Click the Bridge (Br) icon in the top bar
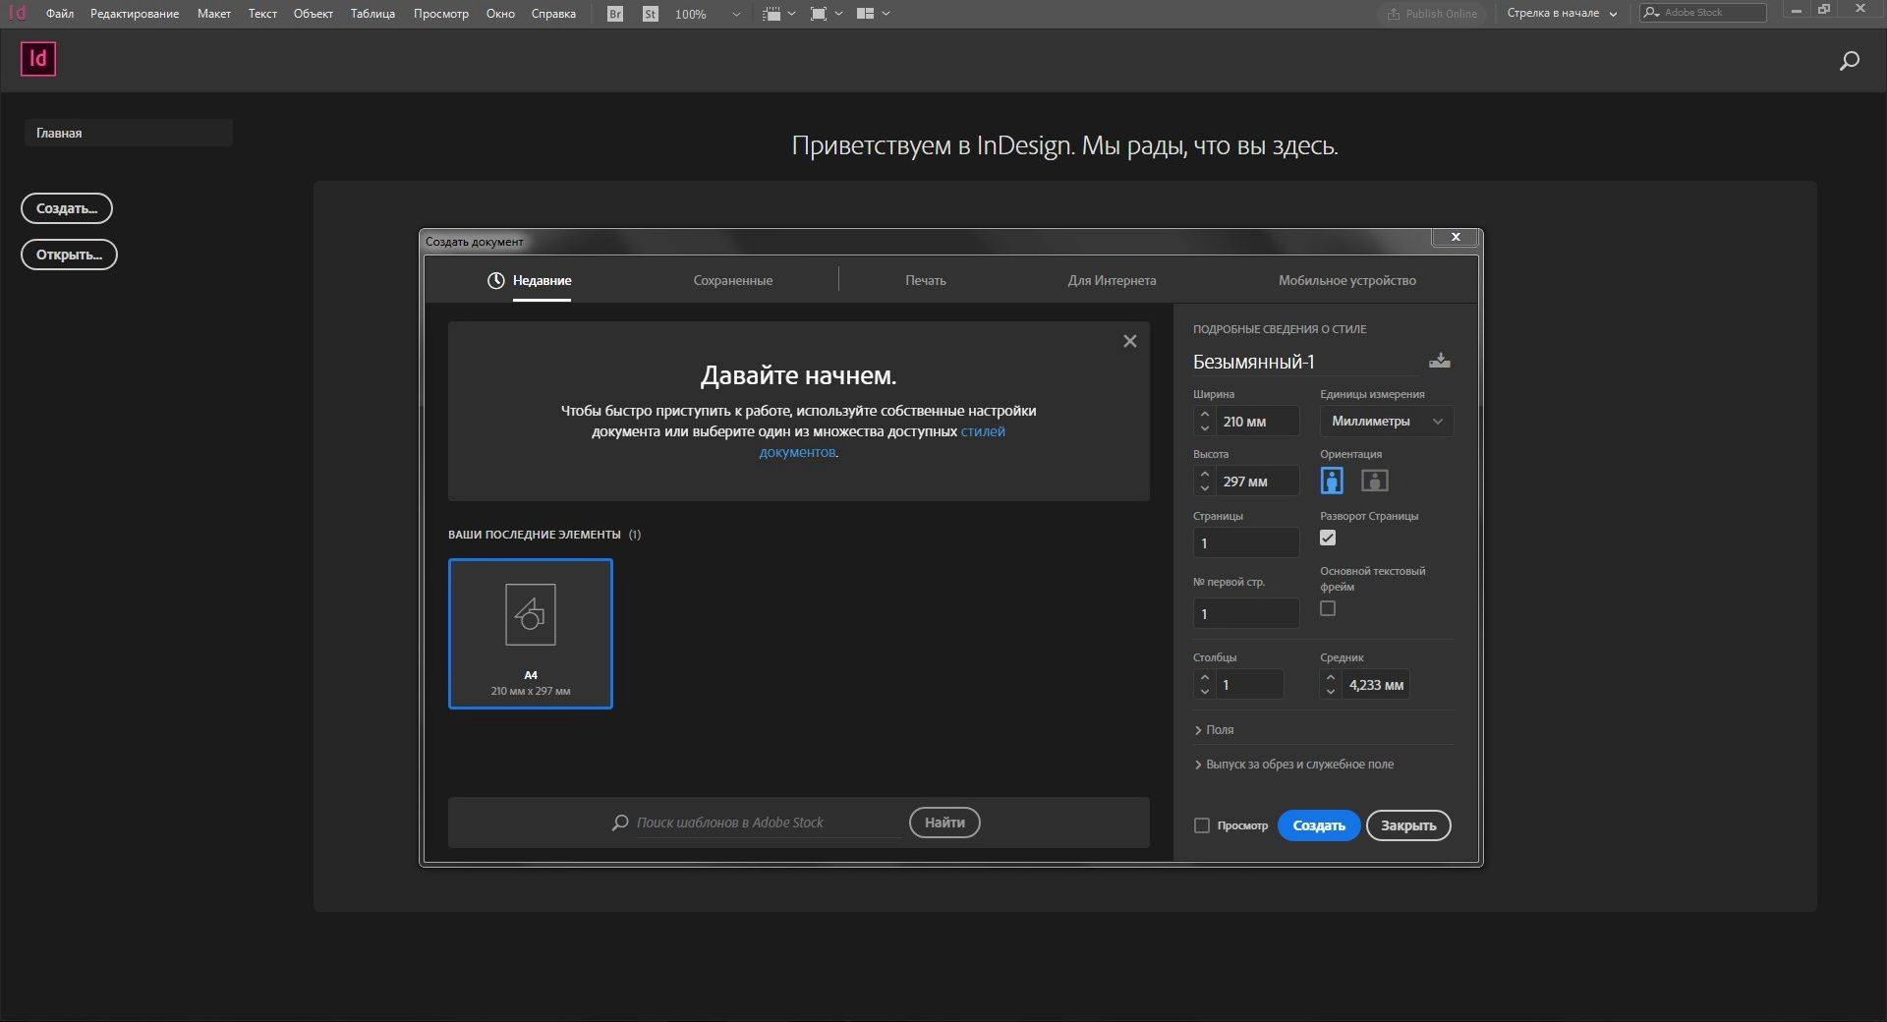This screenshot has height=1022, width=1887. click(615, 14)
